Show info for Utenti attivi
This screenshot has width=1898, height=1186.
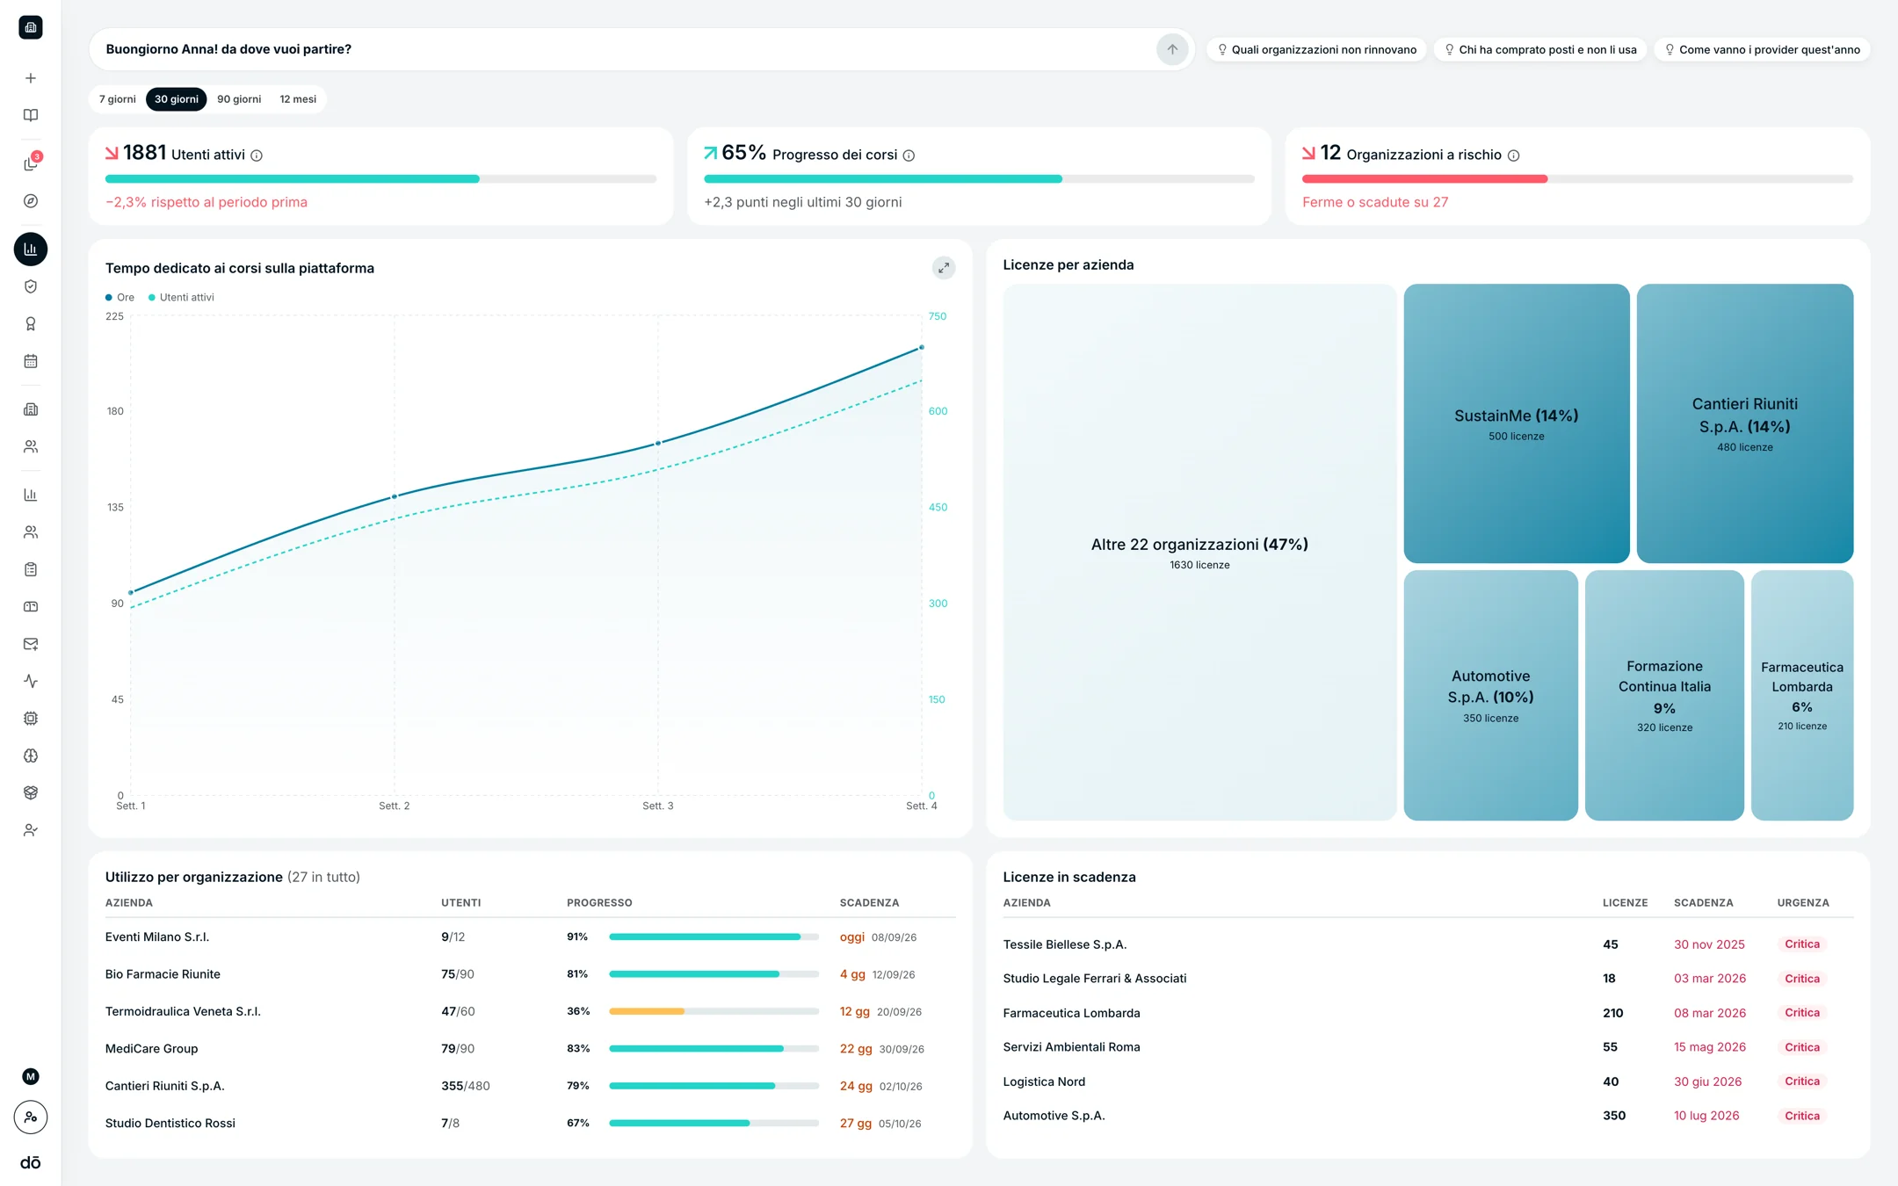point(257,155)
